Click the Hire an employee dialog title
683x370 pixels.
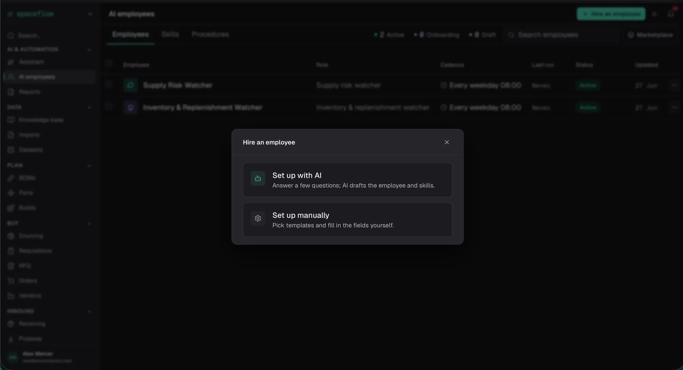pyautogui.click(x=269, y=142)
